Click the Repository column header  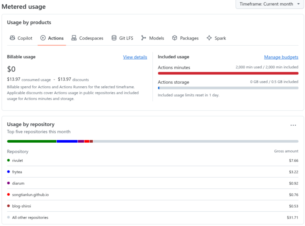(18, 152)
